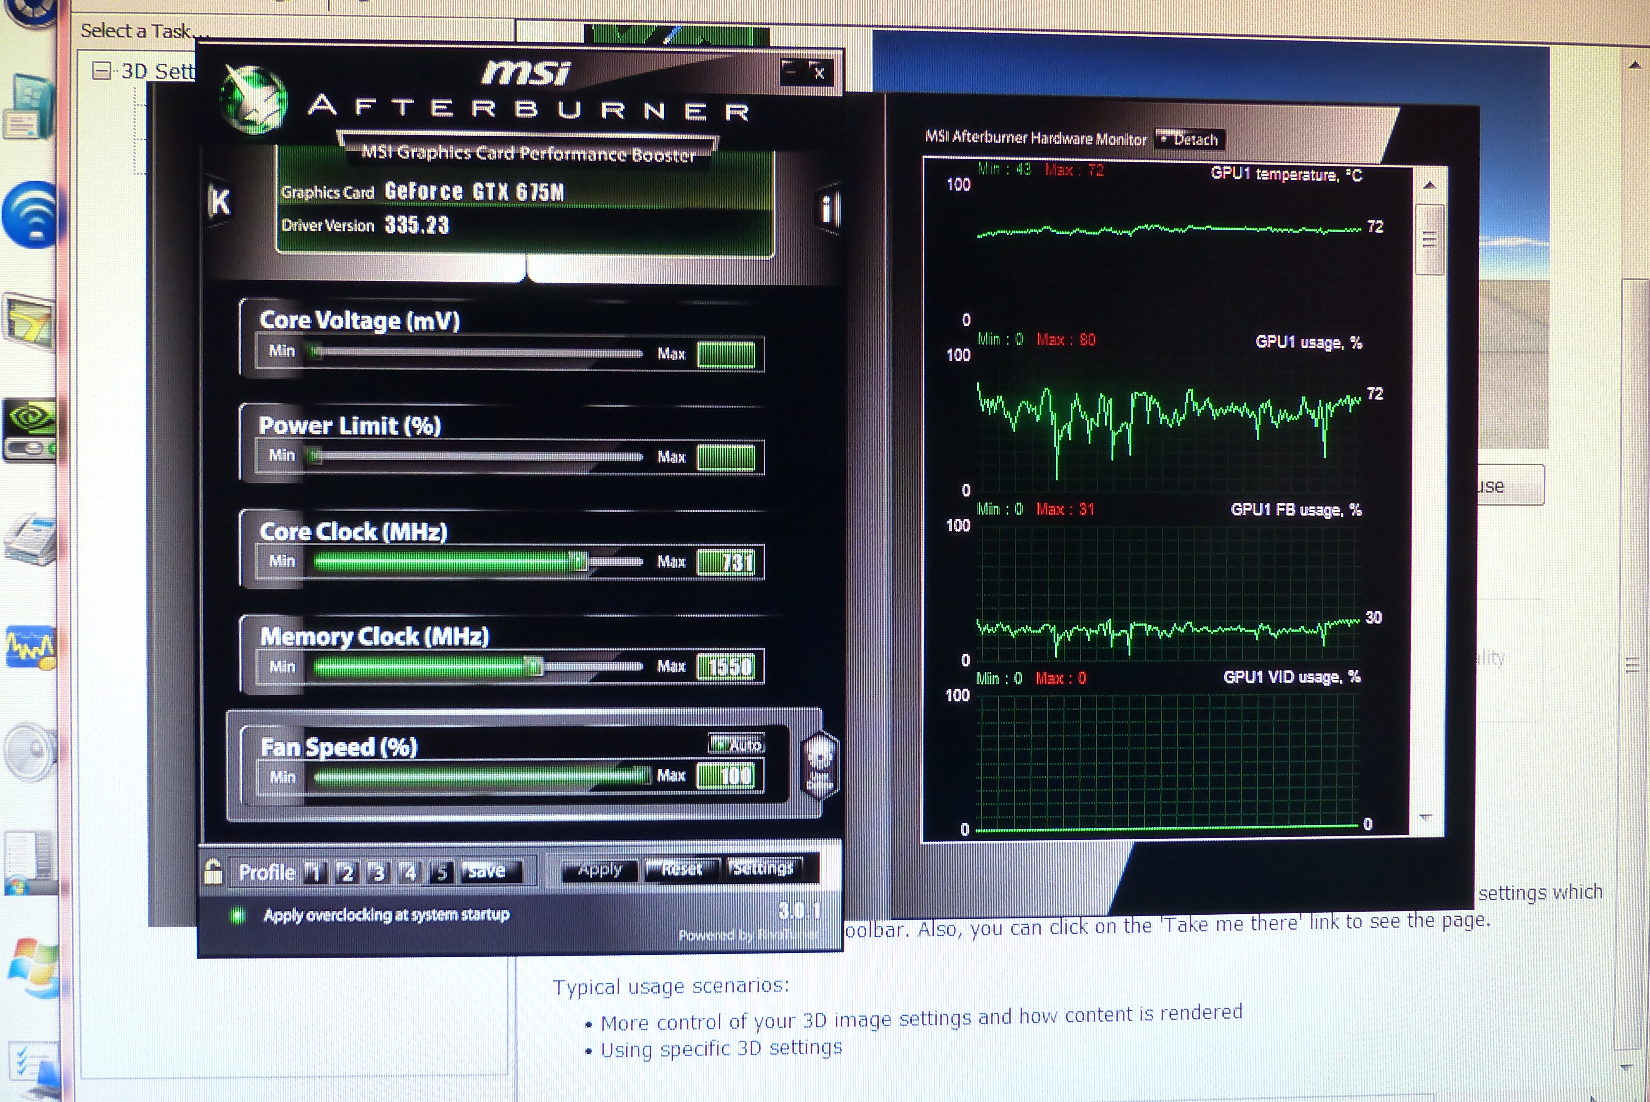Click the Memory Clock value box 1550
The image size is (1650, 1102).
(x=726, y=666)
